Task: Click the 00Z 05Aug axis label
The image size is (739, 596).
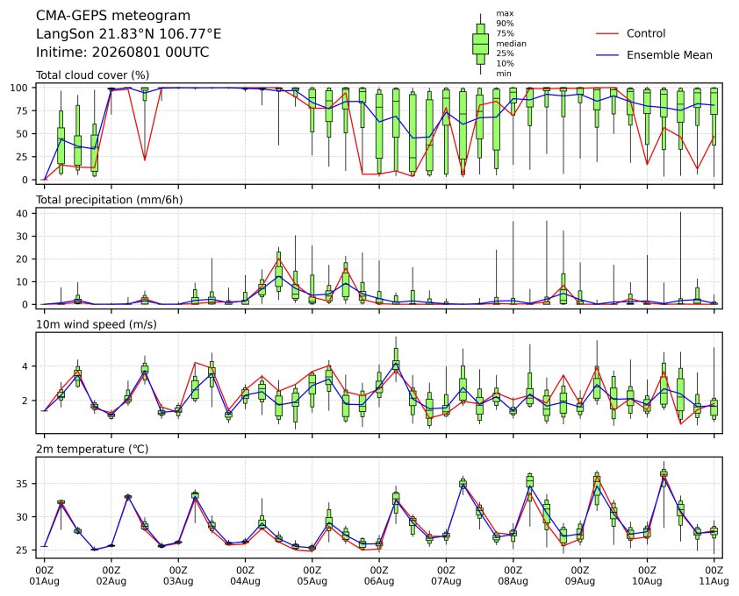Action: (312, 576)
